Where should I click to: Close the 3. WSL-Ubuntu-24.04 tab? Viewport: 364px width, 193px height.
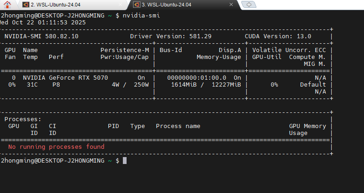[229, 5]
